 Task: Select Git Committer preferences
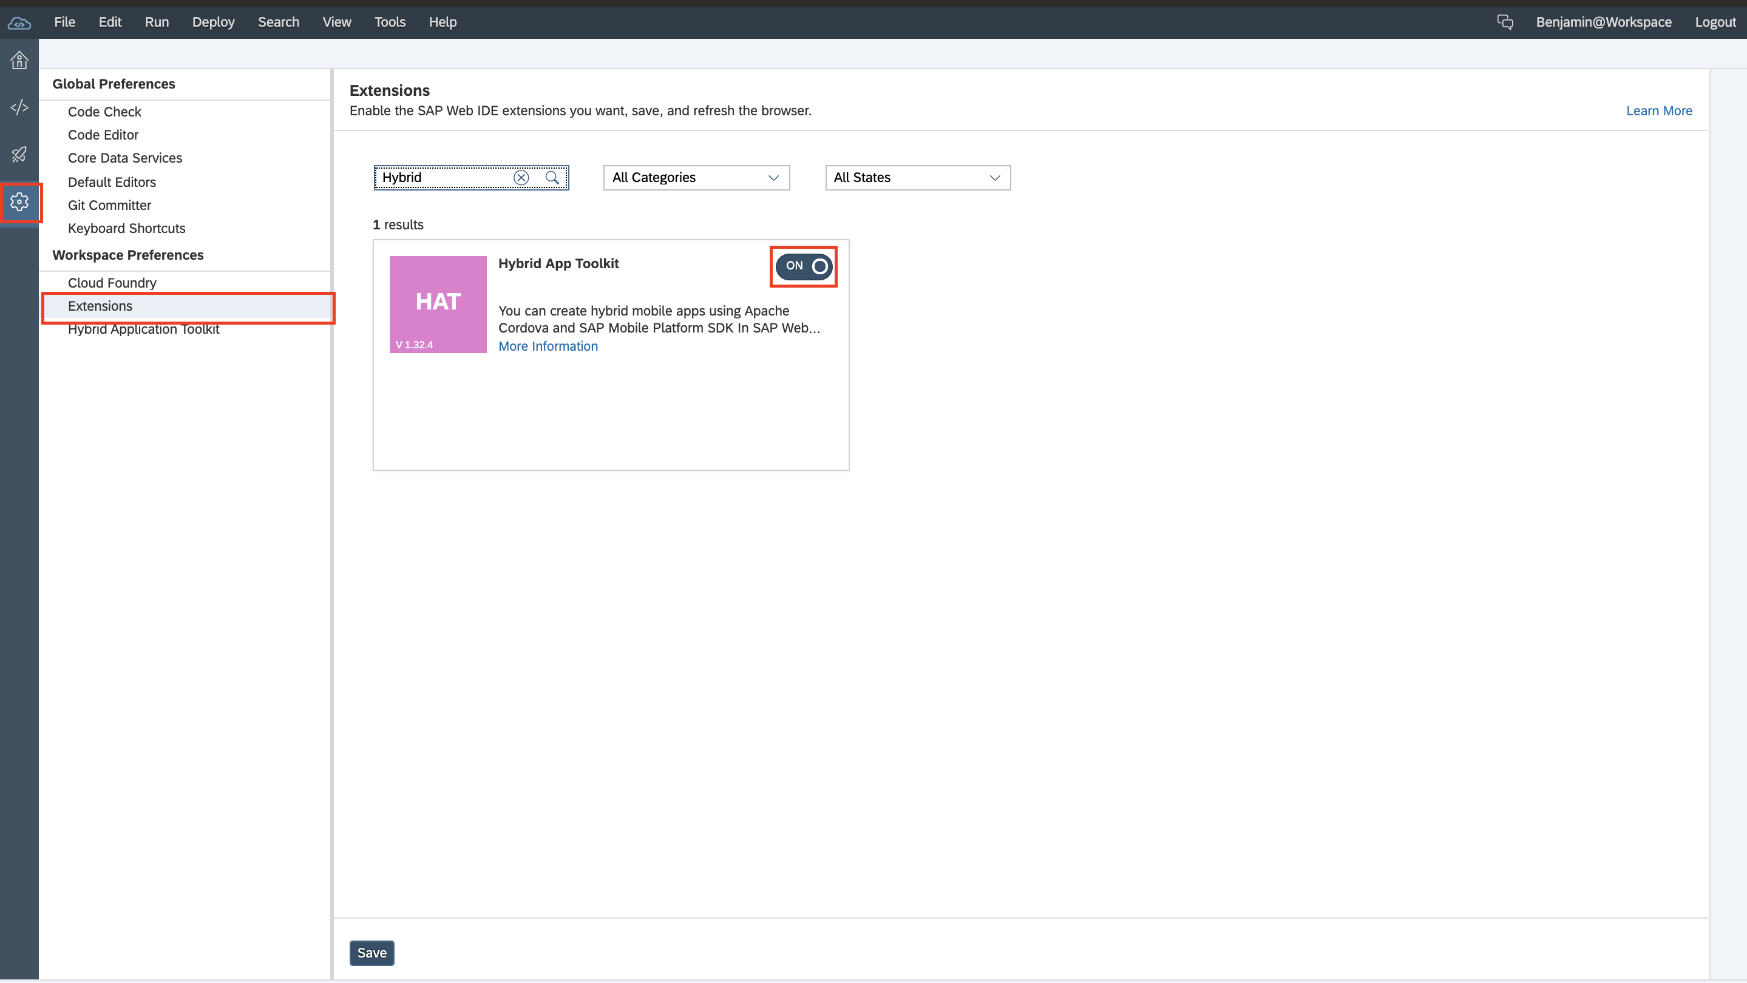[x=109, y=206]
